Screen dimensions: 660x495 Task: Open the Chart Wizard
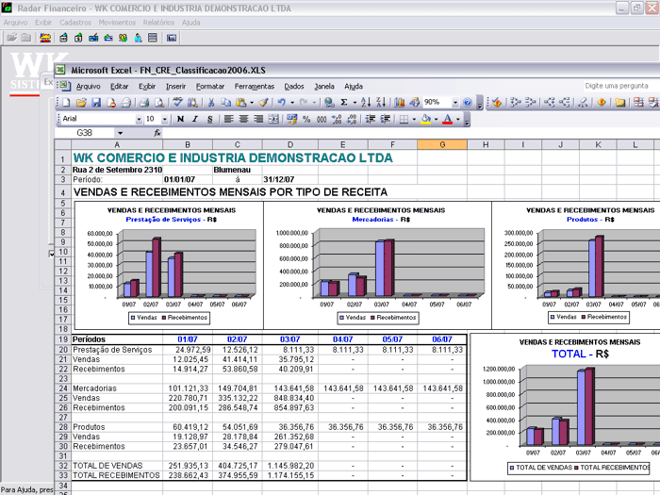(x=401, y=103)
